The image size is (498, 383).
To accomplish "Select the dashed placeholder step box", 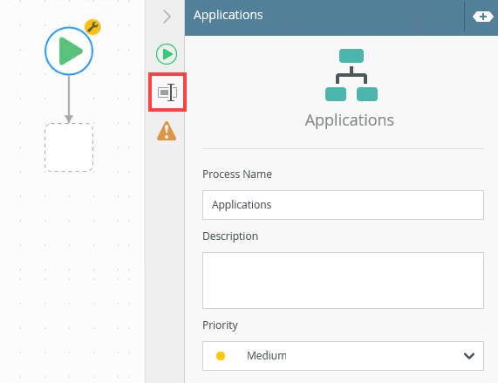I will 69,147.
